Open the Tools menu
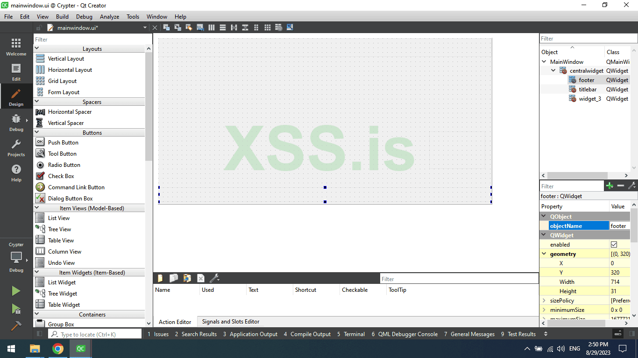 coord(133,16)
